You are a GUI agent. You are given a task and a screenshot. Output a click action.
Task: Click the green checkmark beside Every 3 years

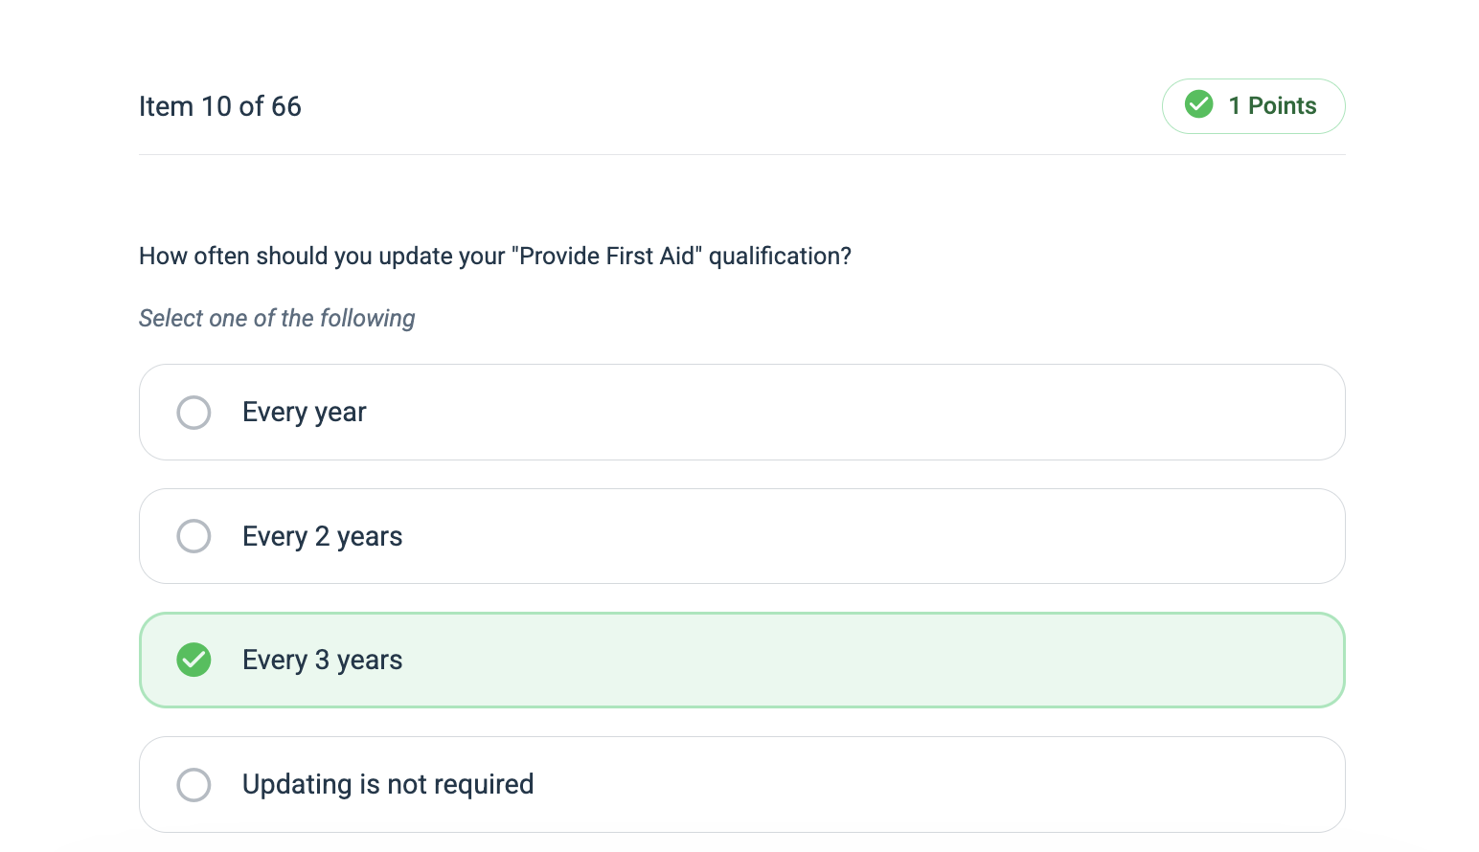tap(193, 660)
